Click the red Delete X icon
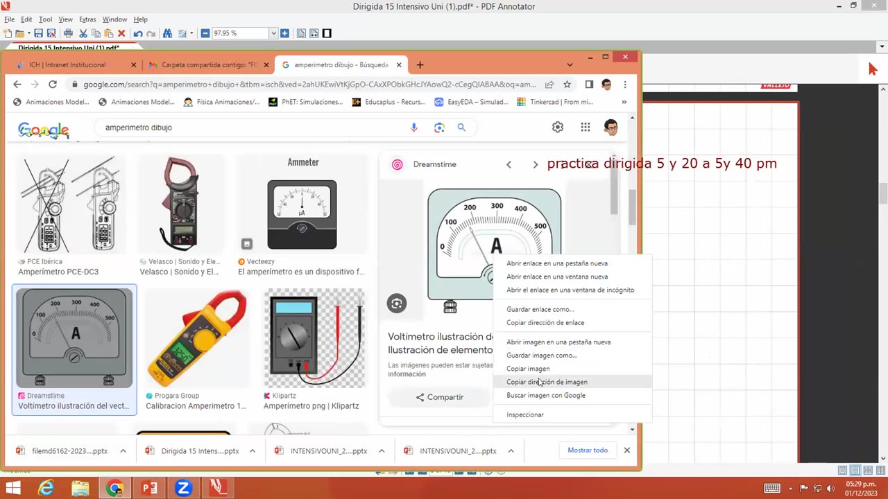The height and width of the screenshot is (499, 888). pos(121,33)
